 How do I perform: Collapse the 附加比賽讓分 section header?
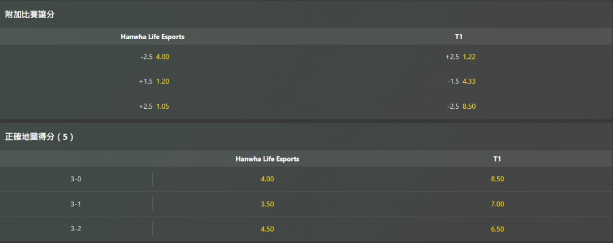click(x=30, y=14)
